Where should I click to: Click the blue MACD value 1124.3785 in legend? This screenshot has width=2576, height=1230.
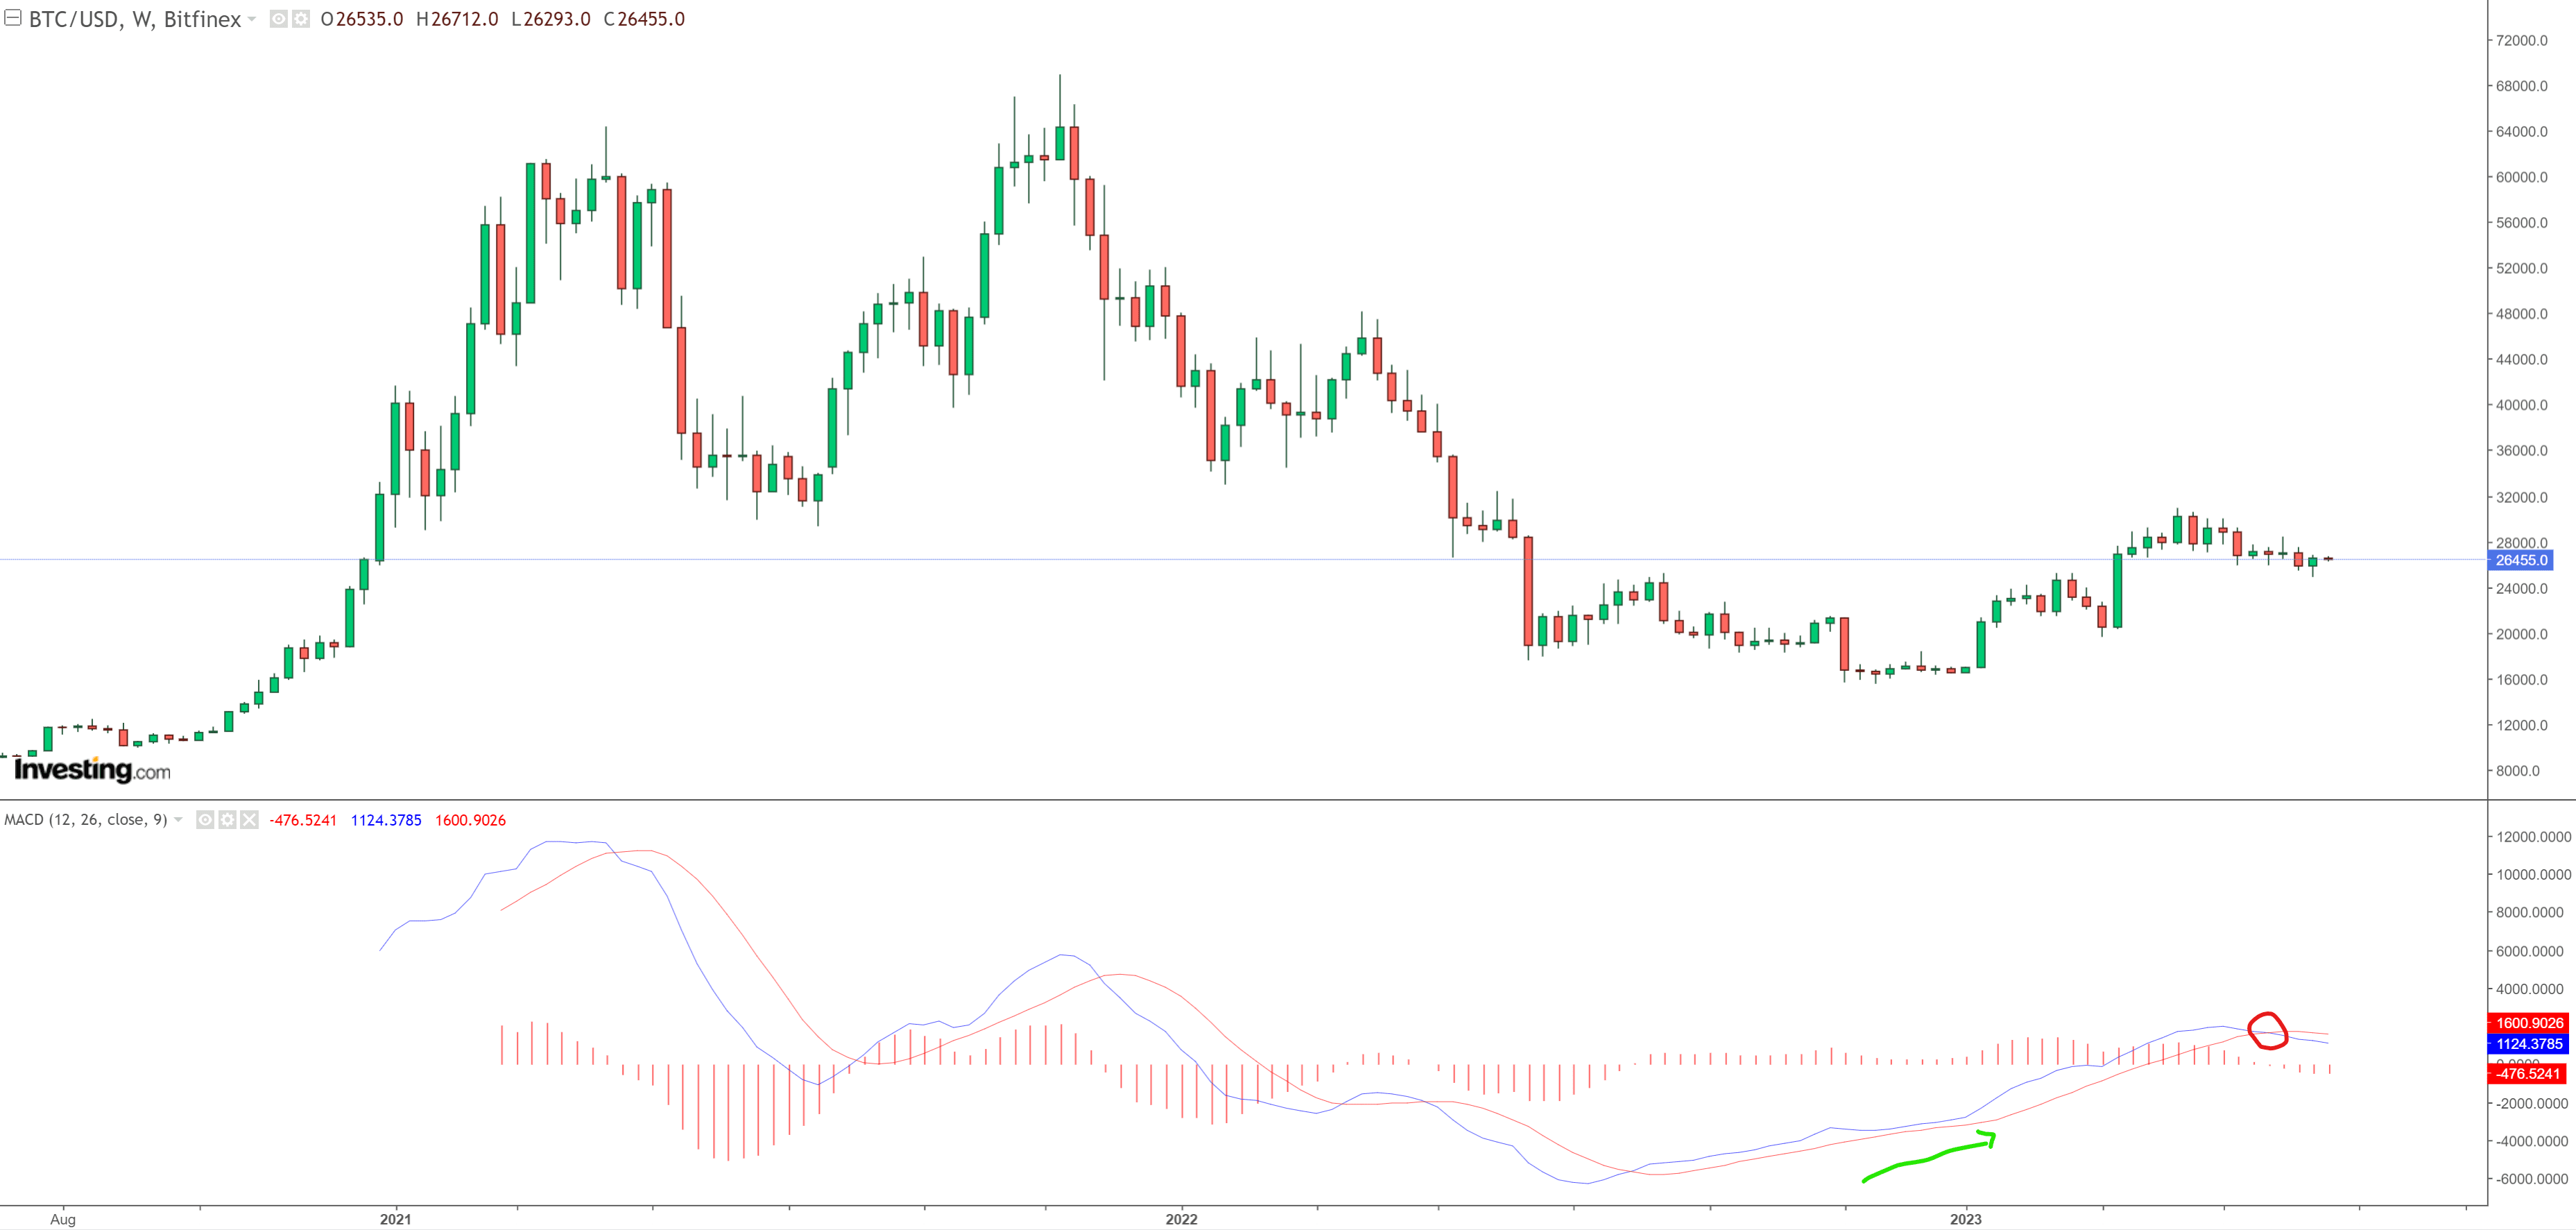point(386,820)
